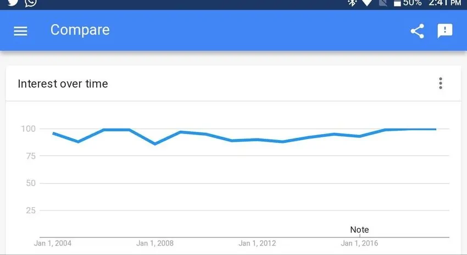
Task: Tap the Jan 1, 2004 axis label
Action: (x=53, y=243)
